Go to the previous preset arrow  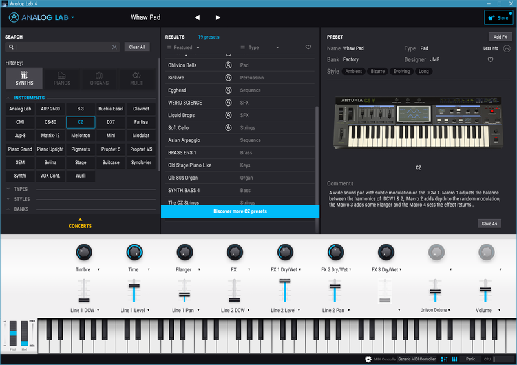coord(197,17)
